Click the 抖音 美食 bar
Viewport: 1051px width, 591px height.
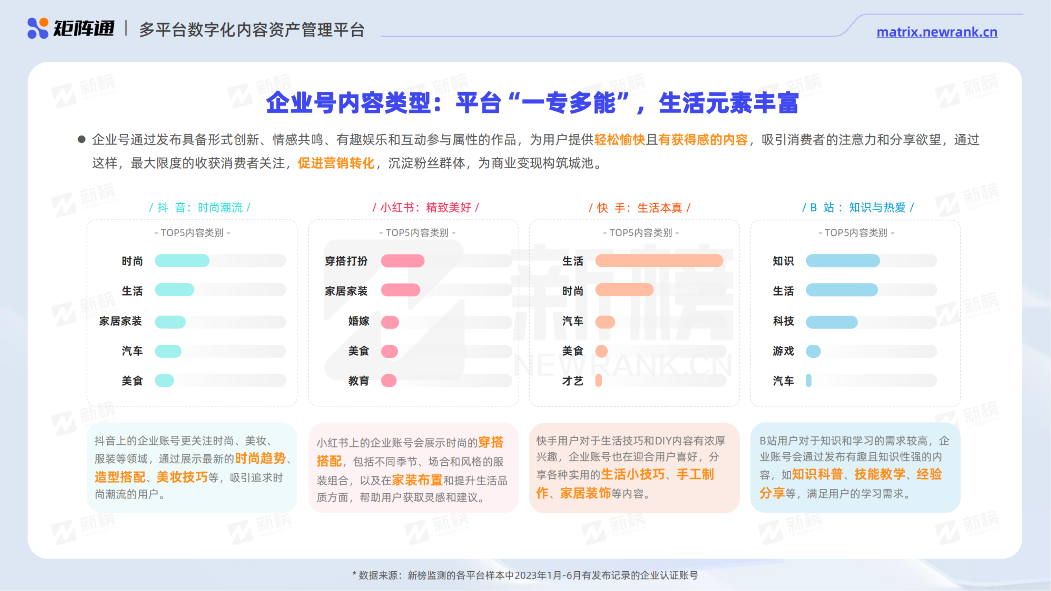[164, 381]
